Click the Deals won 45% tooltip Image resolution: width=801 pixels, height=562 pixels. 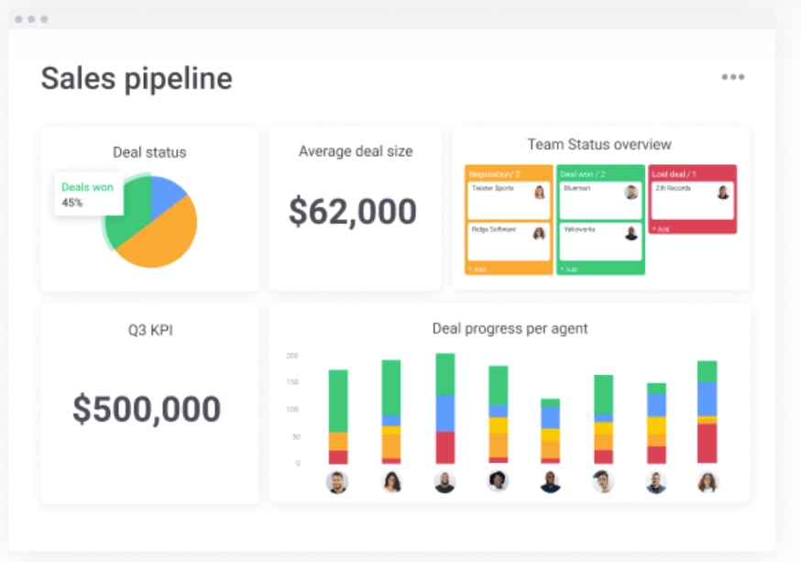coord(89,194)
